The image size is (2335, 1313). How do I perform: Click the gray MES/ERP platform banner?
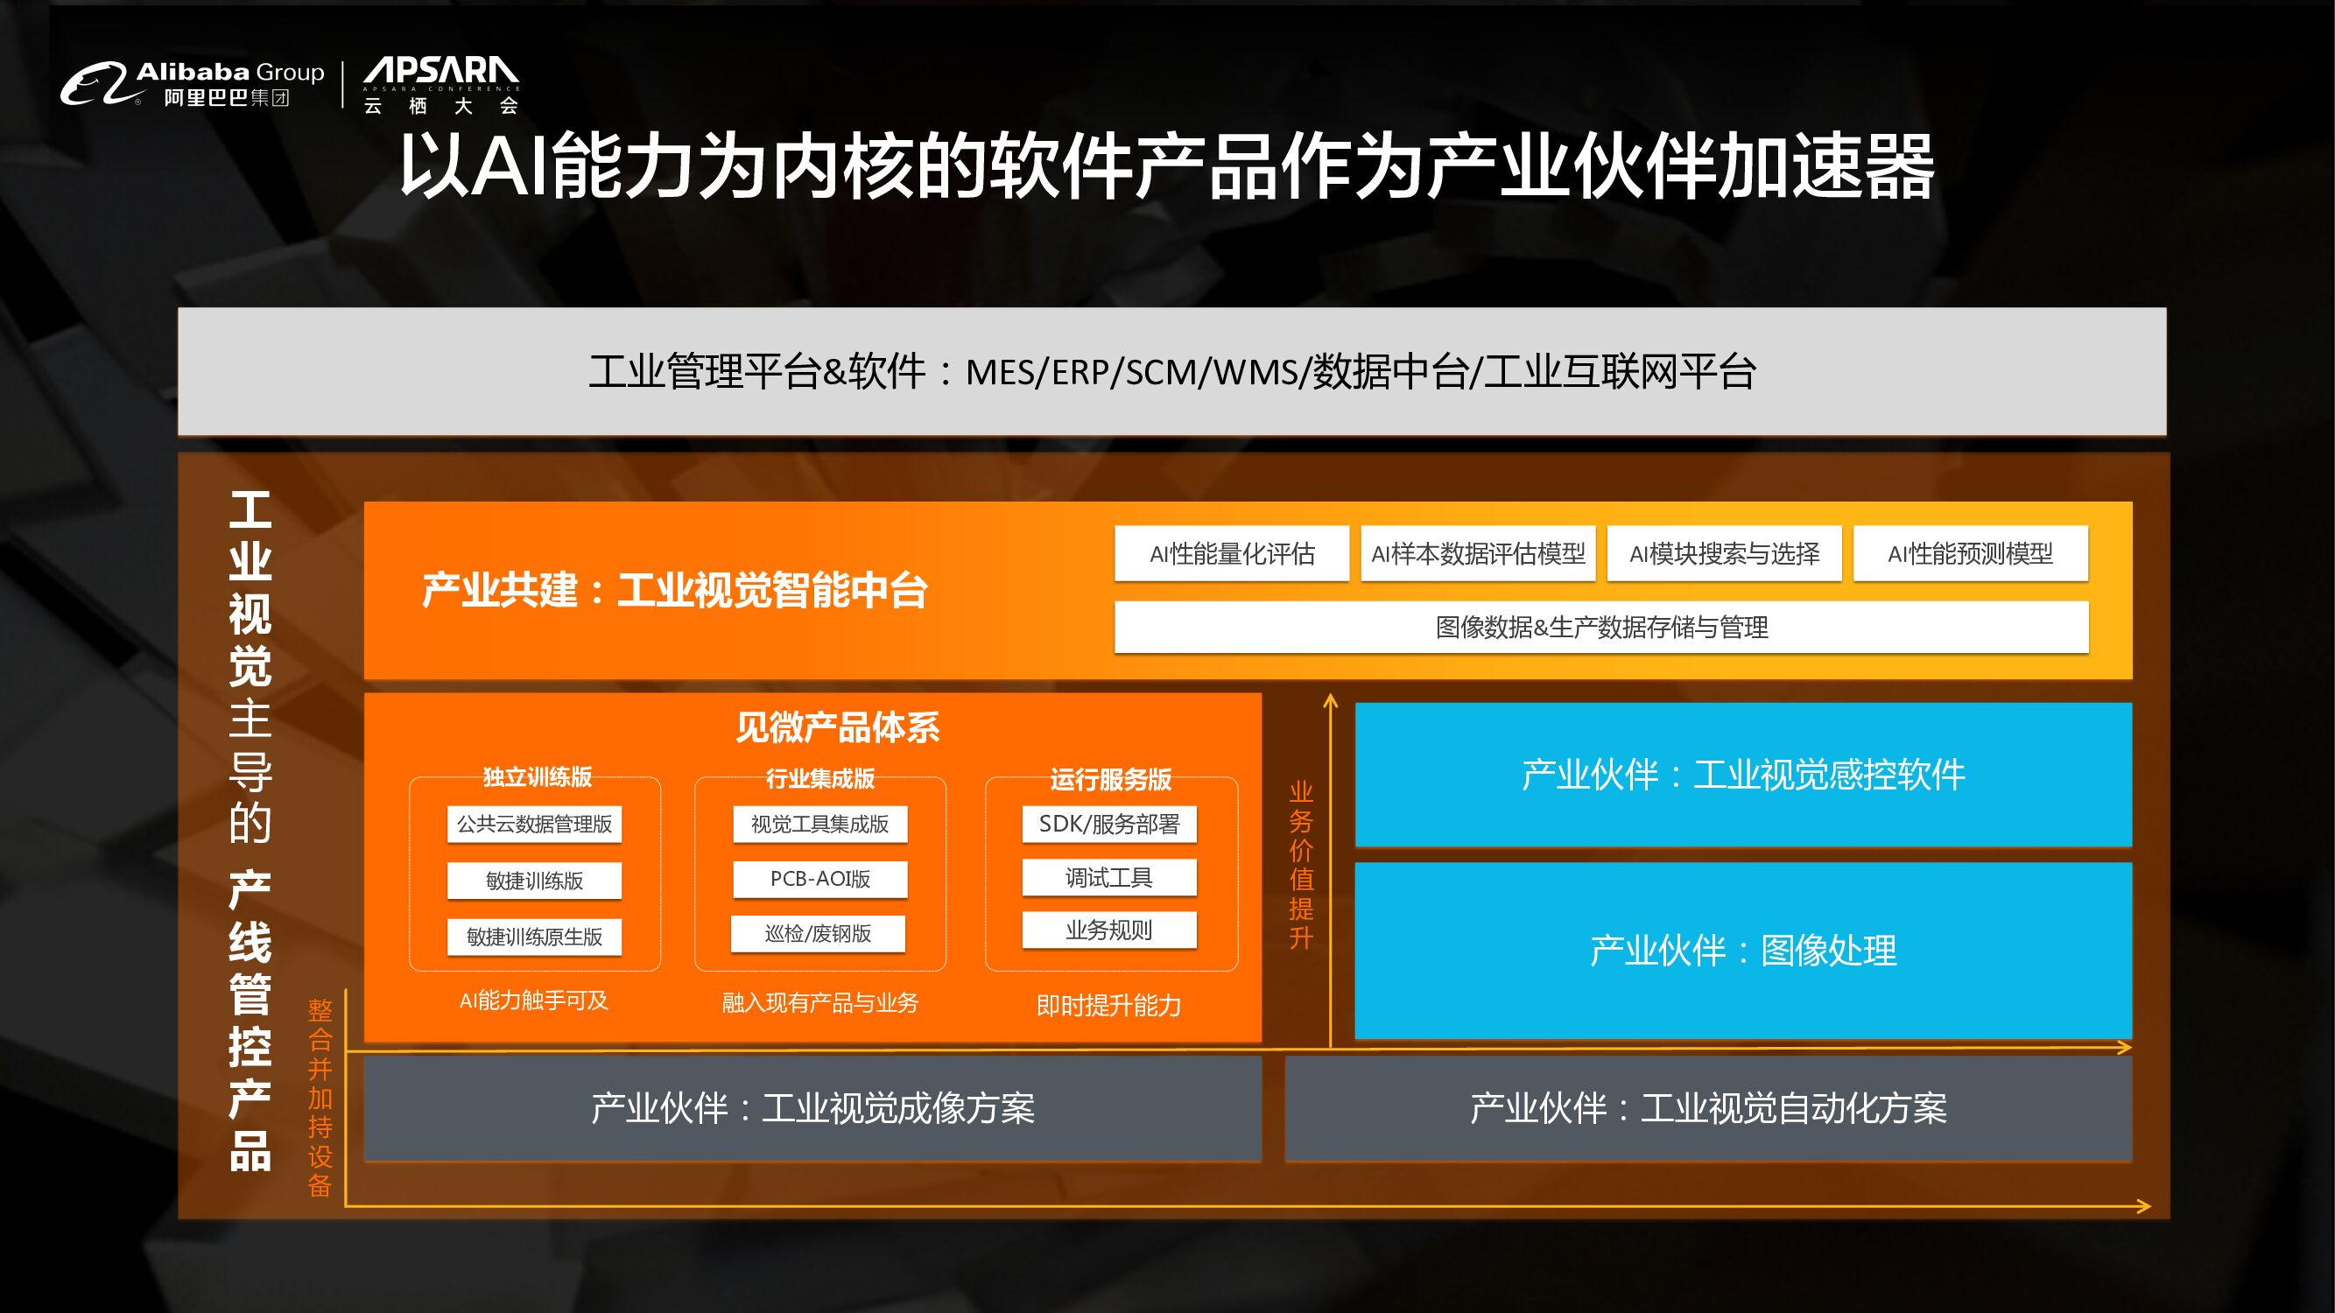[1171, 371]
